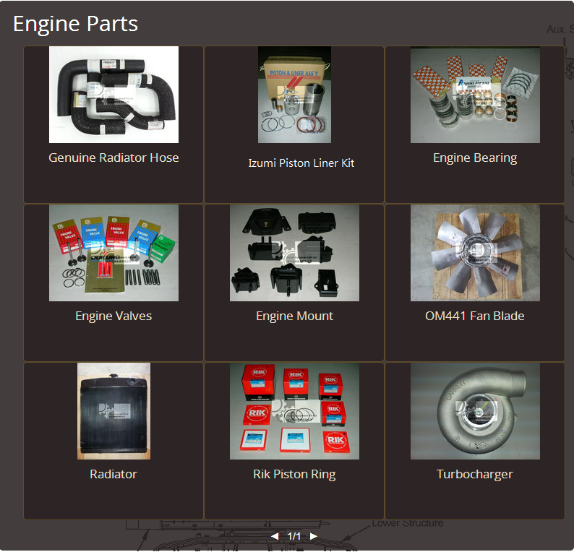Open the Engine Mount product photo
Image resolution: width=574 pixels, height=552 pixels.
click(294, 253)
